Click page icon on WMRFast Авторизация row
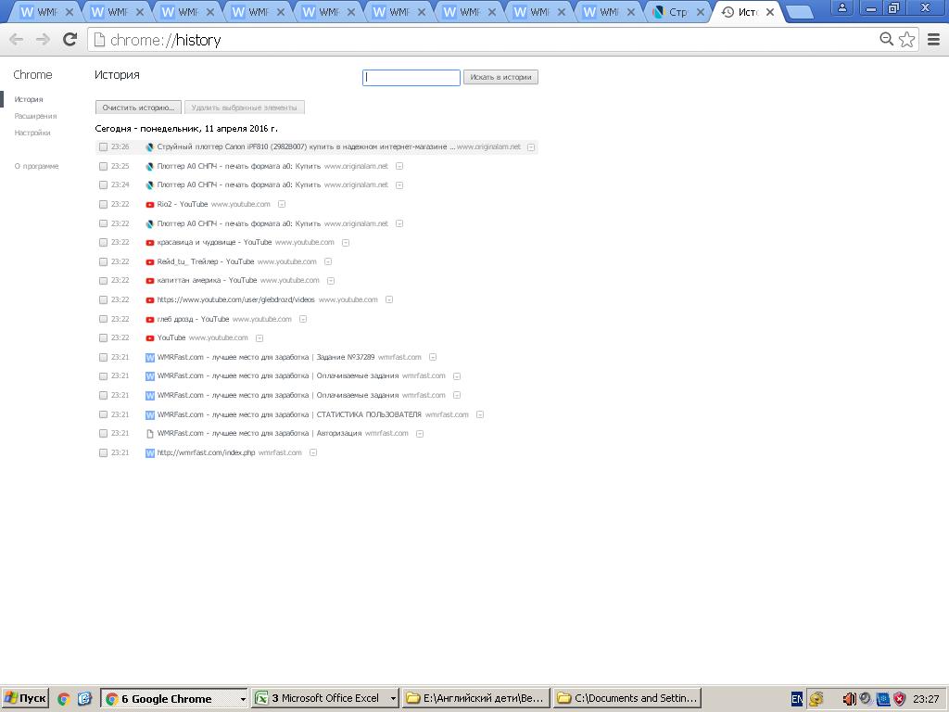949x712 pixels. pos(149,434)
